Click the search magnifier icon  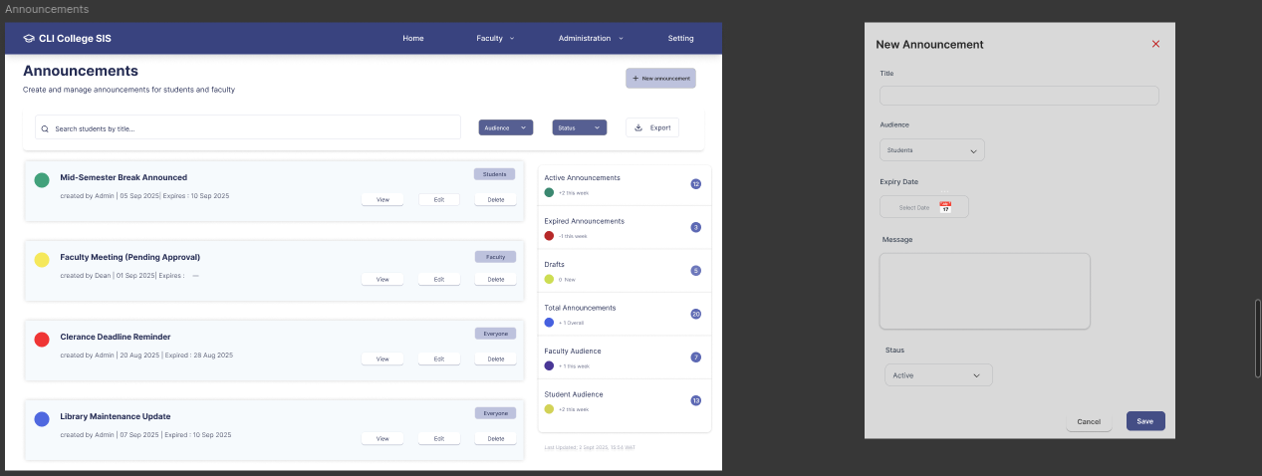pos(45,128)
